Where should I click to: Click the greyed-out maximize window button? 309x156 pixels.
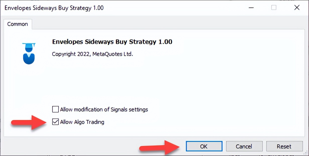click(274, 8)
